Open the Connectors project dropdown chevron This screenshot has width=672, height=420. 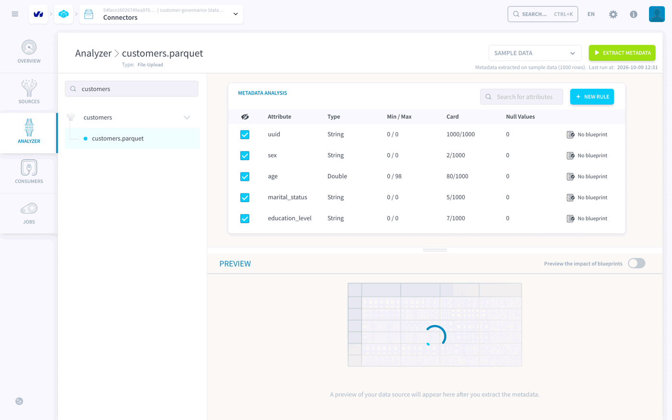click(x=236, y=14)
